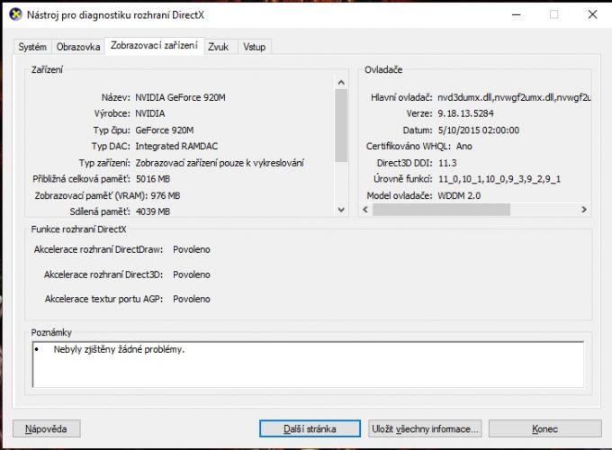Click the Ovladače scroll right arrow
Viewport: 612px width, 450px height.
[584, 209]
